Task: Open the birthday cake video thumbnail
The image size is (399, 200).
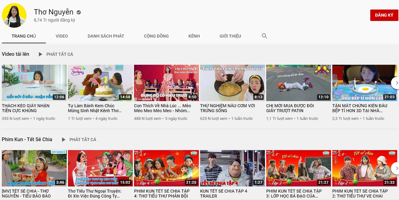Action: pos(100,83)
